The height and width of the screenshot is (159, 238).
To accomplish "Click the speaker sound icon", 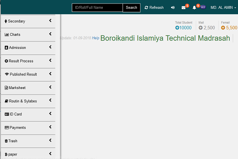I will point(173,8).
